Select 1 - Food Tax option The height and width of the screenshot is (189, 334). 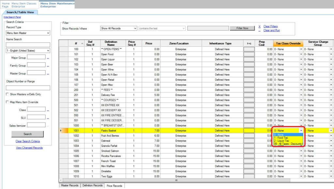tap(288, 138)
